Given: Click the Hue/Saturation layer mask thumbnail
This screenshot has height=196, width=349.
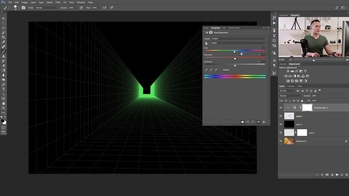Looking at the screenshot, I should coord(307,108).
